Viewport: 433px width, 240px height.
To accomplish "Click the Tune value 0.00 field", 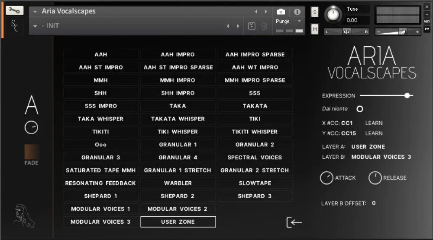I will pyautogui.click(x=357, y=20).
